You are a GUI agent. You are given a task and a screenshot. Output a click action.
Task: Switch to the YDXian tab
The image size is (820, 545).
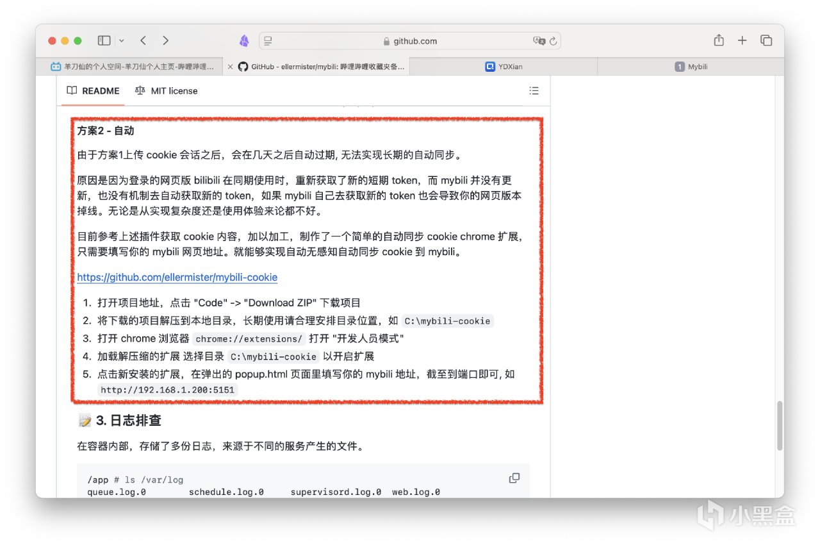tap(504, 67)
